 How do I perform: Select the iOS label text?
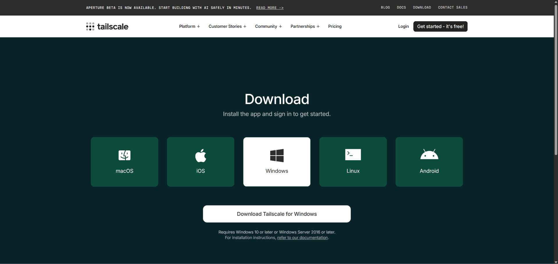[x=201, y=171]
